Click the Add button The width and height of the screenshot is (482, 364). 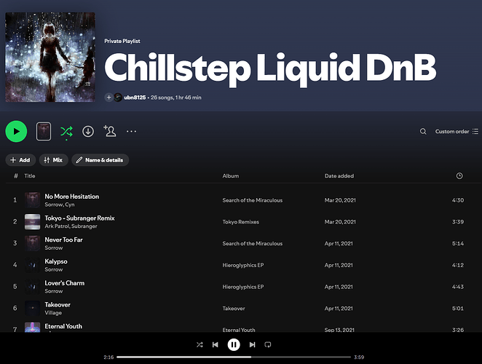click(20, 160)
